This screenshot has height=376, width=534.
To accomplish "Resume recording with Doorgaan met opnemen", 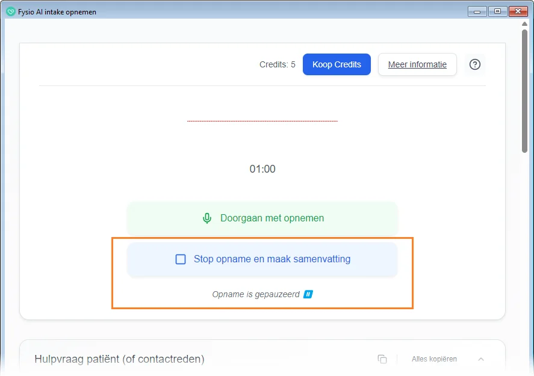I will 262,218.
